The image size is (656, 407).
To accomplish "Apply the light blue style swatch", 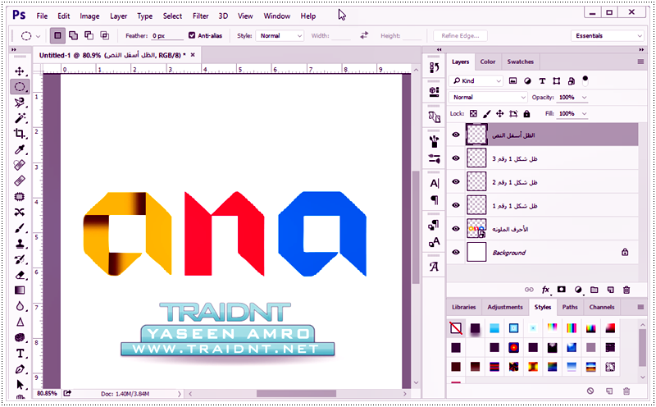I will (x=494, y=328).
